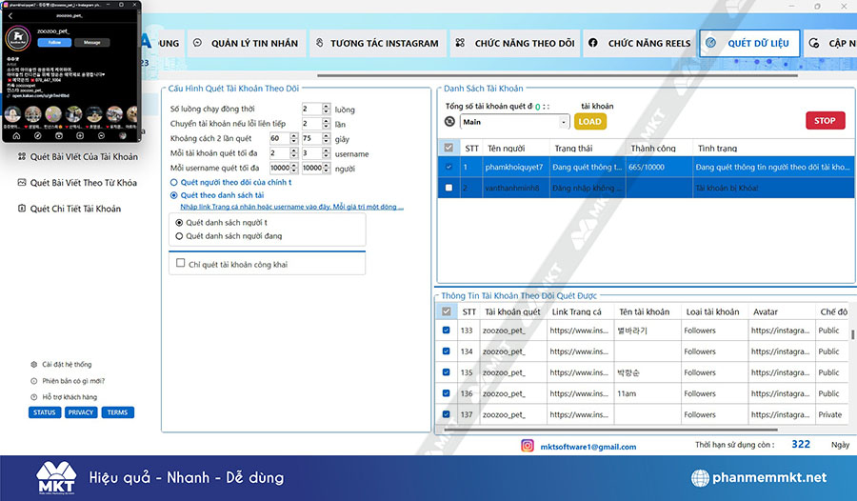
Task: Enable Chỉ quét tài khoản công khai checkbox
Action: point(180,263)
